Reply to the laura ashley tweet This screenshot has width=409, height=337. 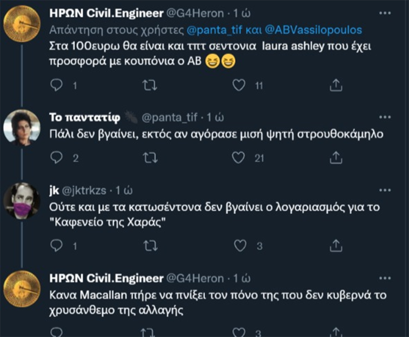pos(56,85)
